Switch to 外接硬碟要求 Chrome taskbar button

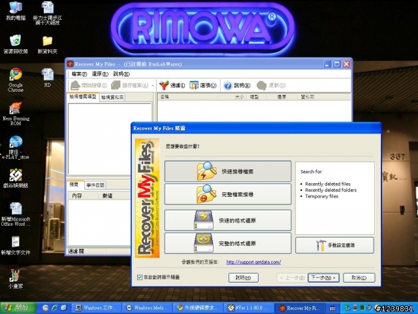point(199,308)
